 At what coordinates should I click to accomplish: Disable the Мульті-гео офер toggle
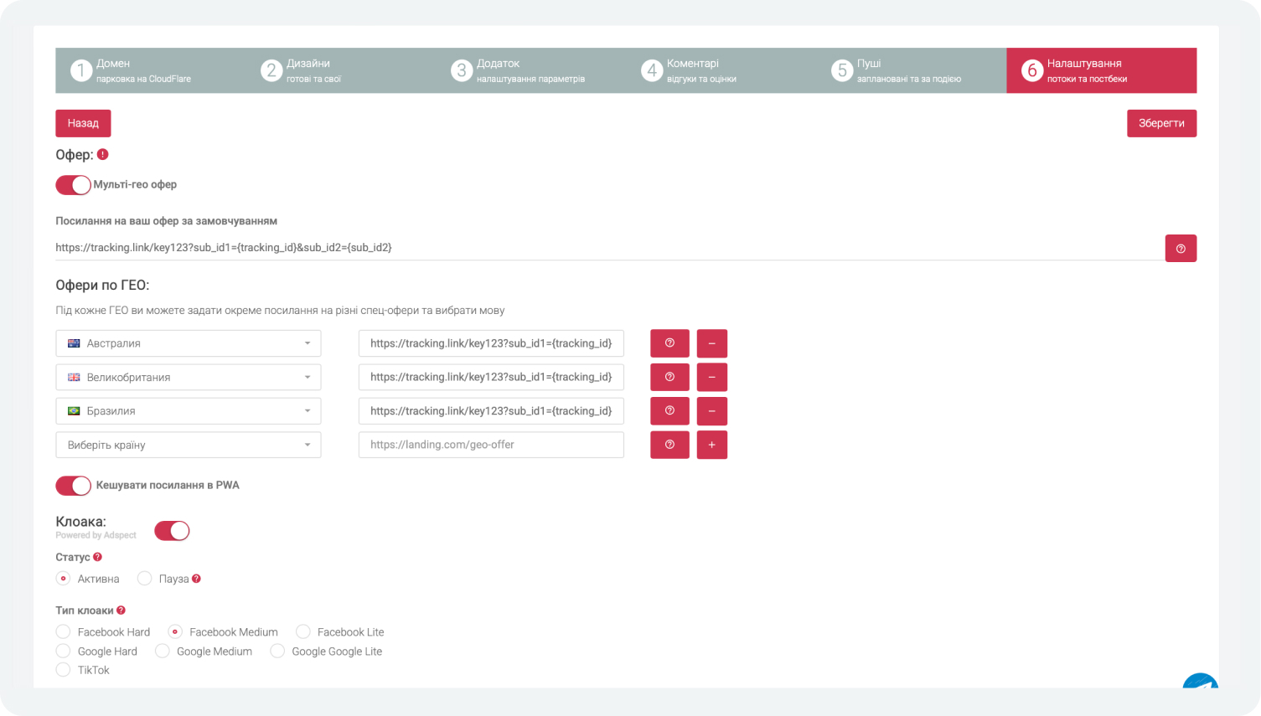point(73,185)
